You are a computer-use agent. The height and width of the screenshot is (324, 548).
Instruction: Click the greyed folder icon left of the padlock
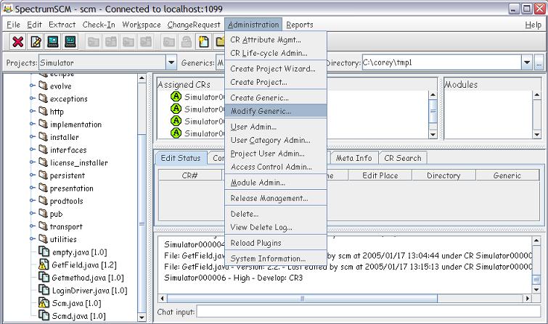(x=169, y=42)
